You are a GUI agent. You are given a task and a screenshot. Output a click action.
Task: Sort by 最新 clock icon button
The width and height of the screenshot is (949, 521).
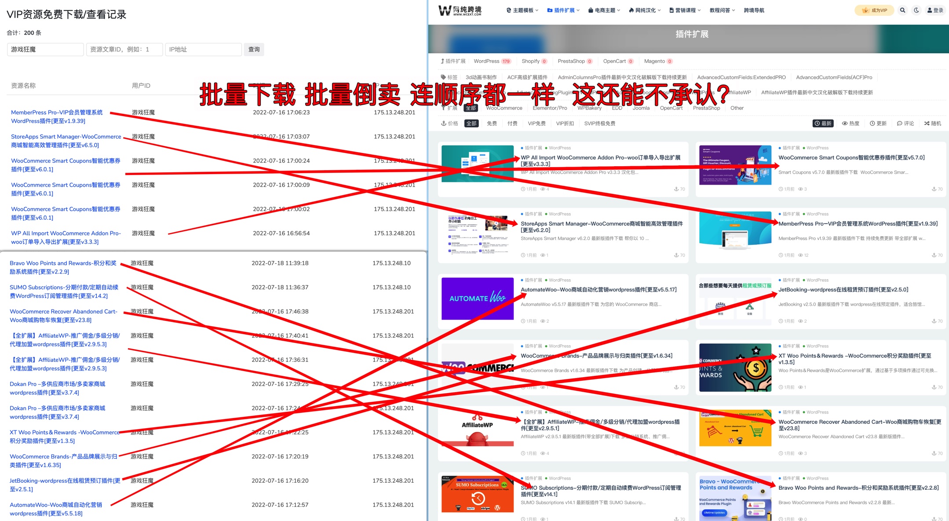823,124
